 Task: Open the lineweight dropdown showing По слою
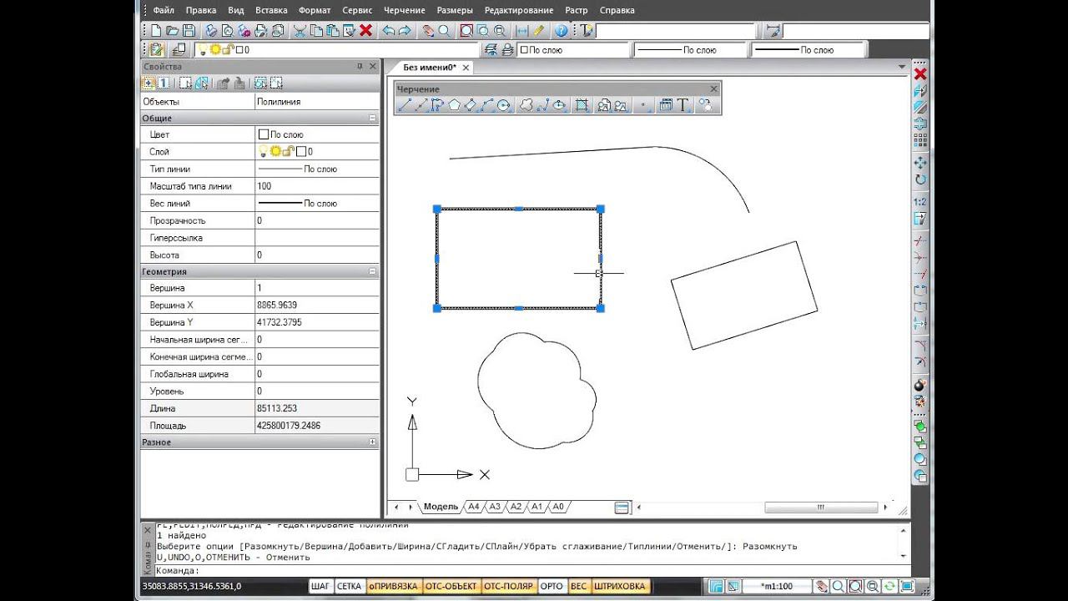[808, 50]
